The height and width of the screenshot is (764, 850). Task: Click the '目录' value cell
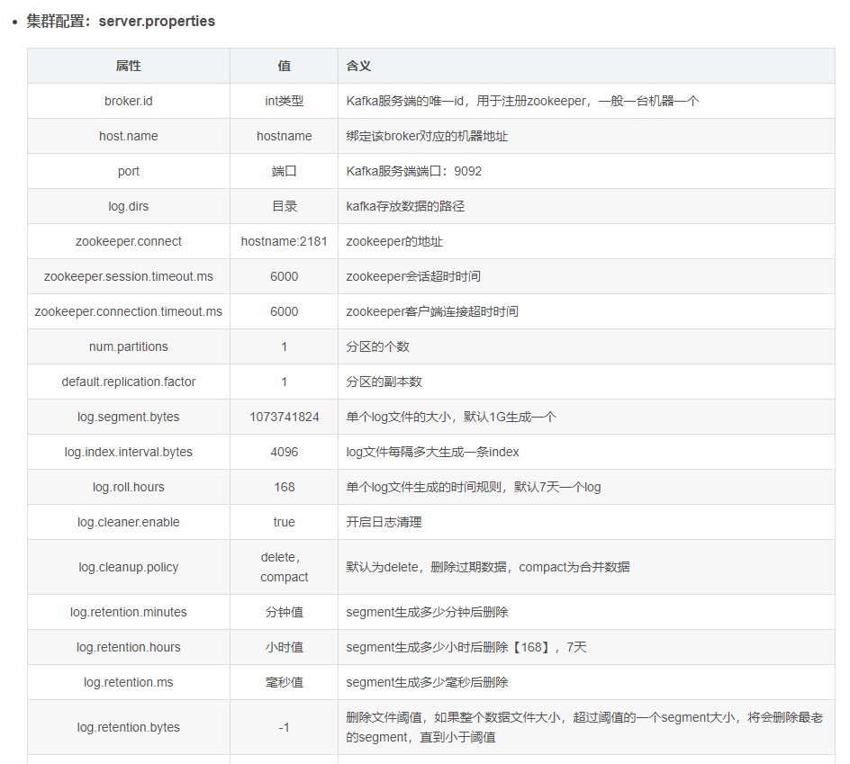pyautogui.click(x=284, y=206)
